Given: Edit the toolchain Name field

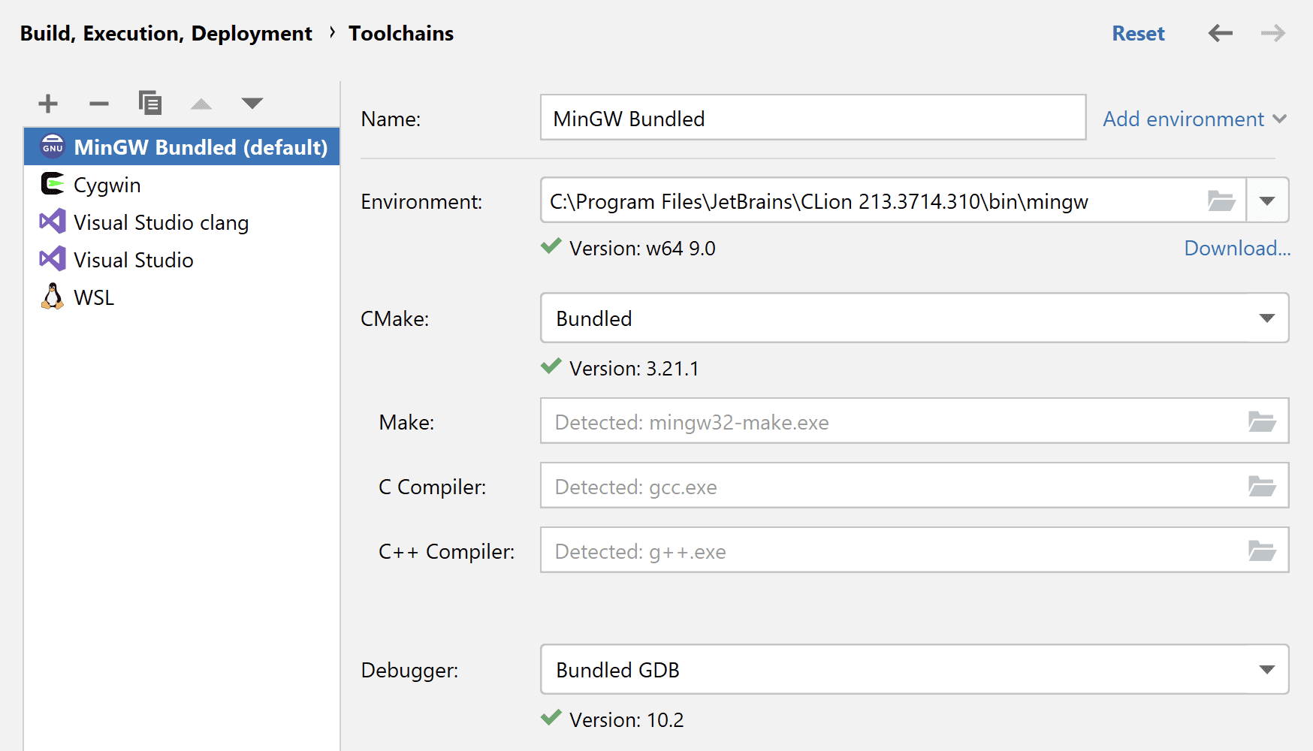Looking at the screenshot, I should point(813,118).
